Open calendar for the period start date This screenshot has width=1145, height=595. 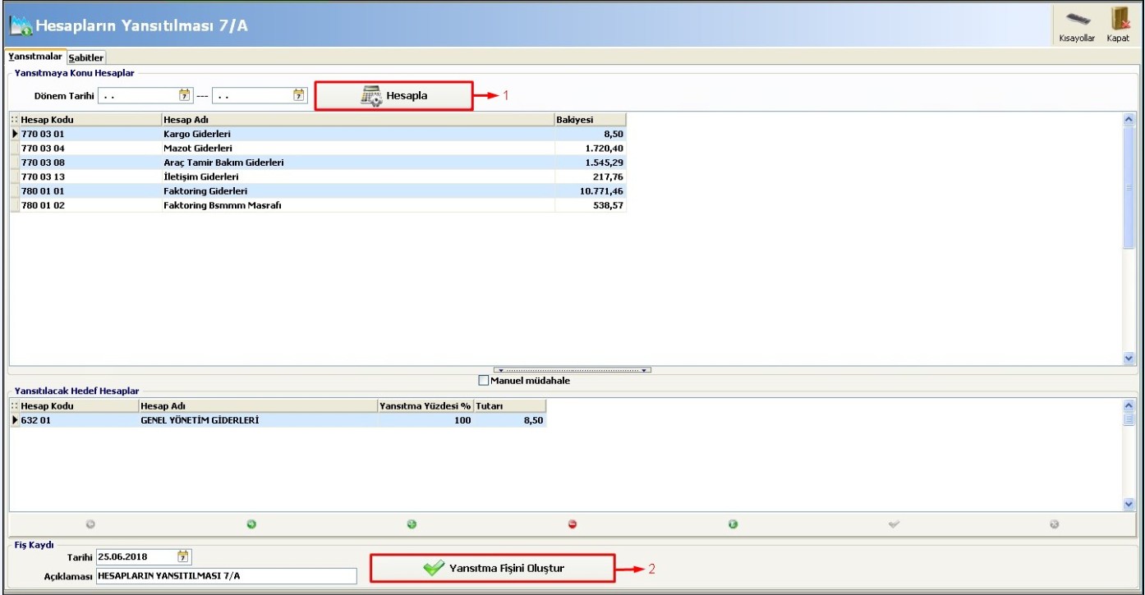pyautogui.click(x=185, y=95)
